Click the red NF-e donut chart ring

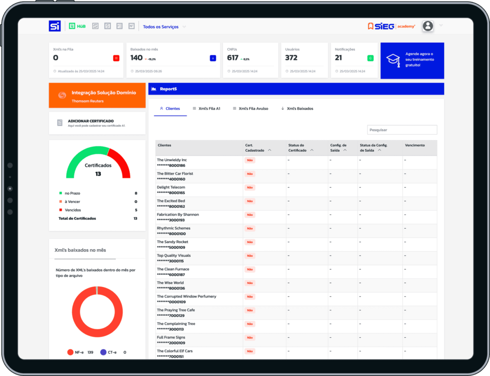click(x=76, y=312)
